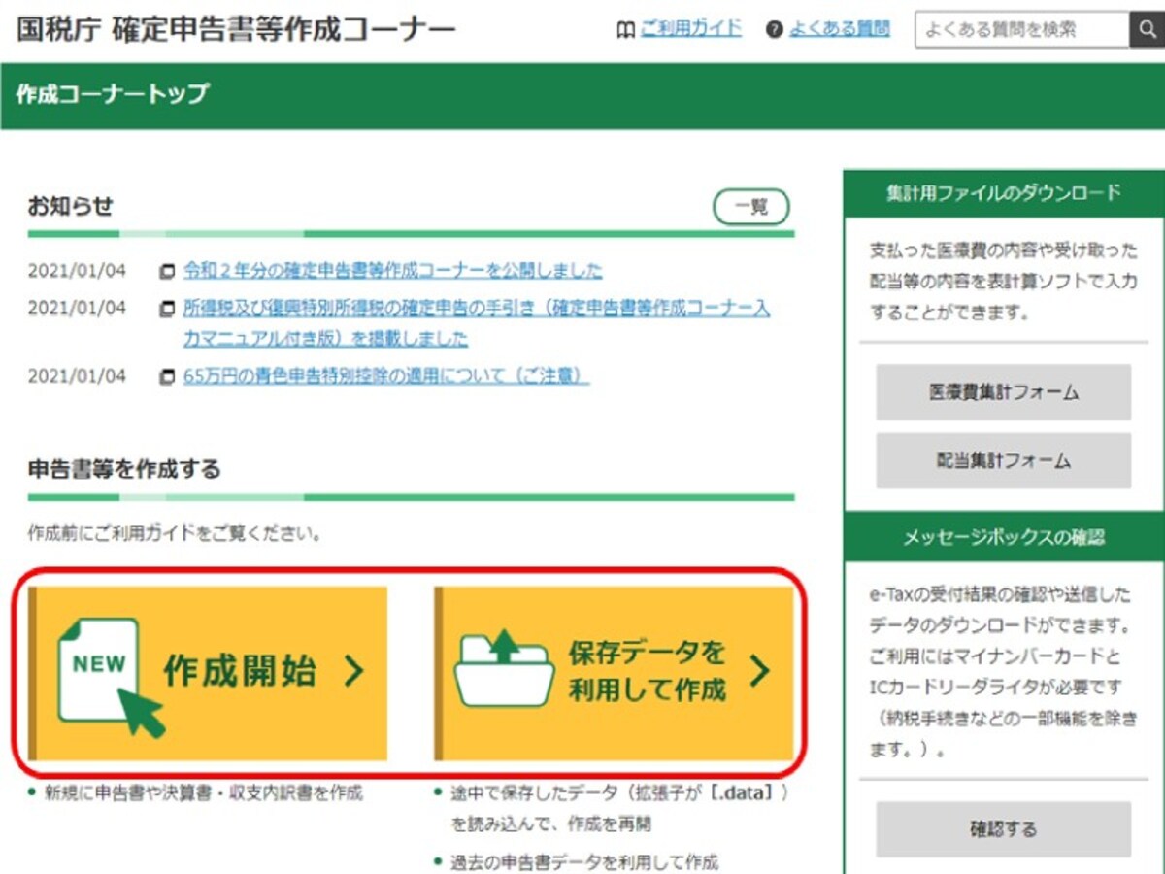Start creation with the 作成開始 button
The image size is (1165, 874).
click(208, 672)
